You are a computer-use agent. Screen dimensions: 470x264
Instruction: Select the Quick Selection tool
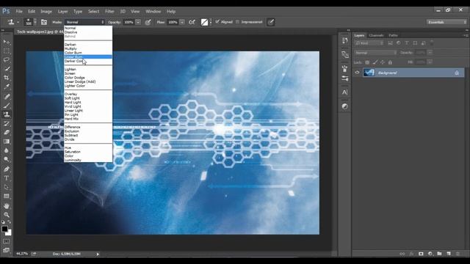pyautogui.click(x=7, y=69)
